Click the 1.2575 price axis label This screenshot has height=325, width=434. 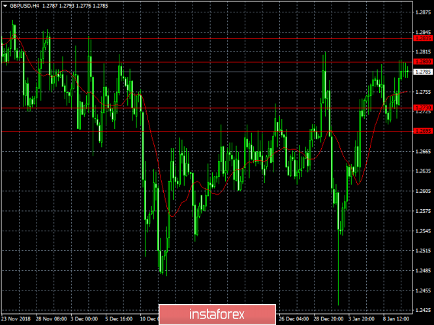click(x=423, y=211)
